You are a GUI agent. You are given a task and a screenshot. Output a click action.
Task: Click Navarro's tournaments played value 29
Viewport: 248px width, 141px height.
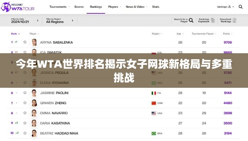204,113
